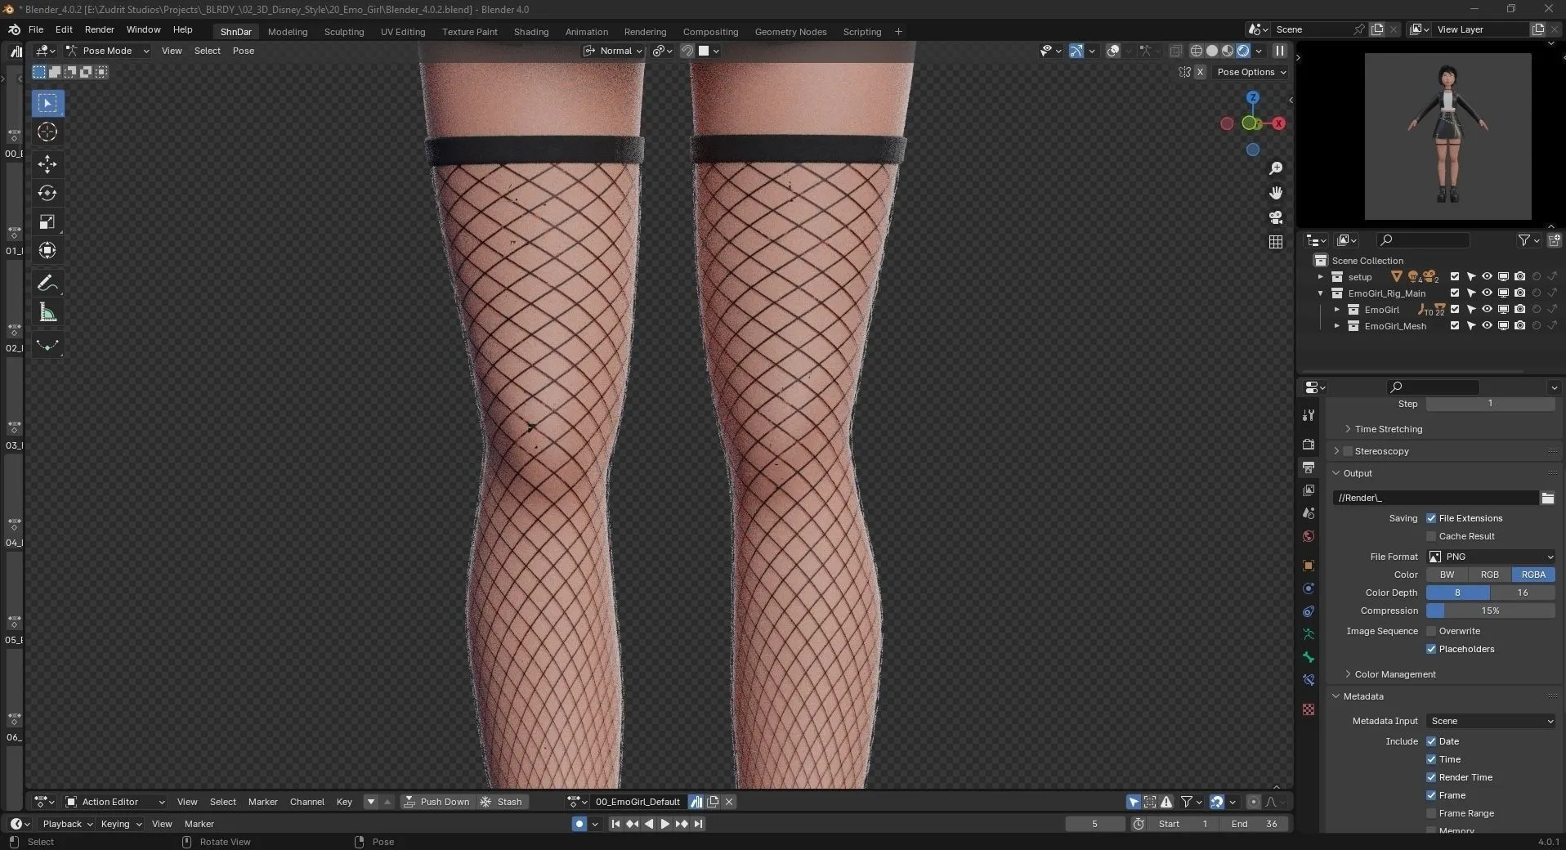
Task: Open the Pose Options dropdown
Action: 1251,72
